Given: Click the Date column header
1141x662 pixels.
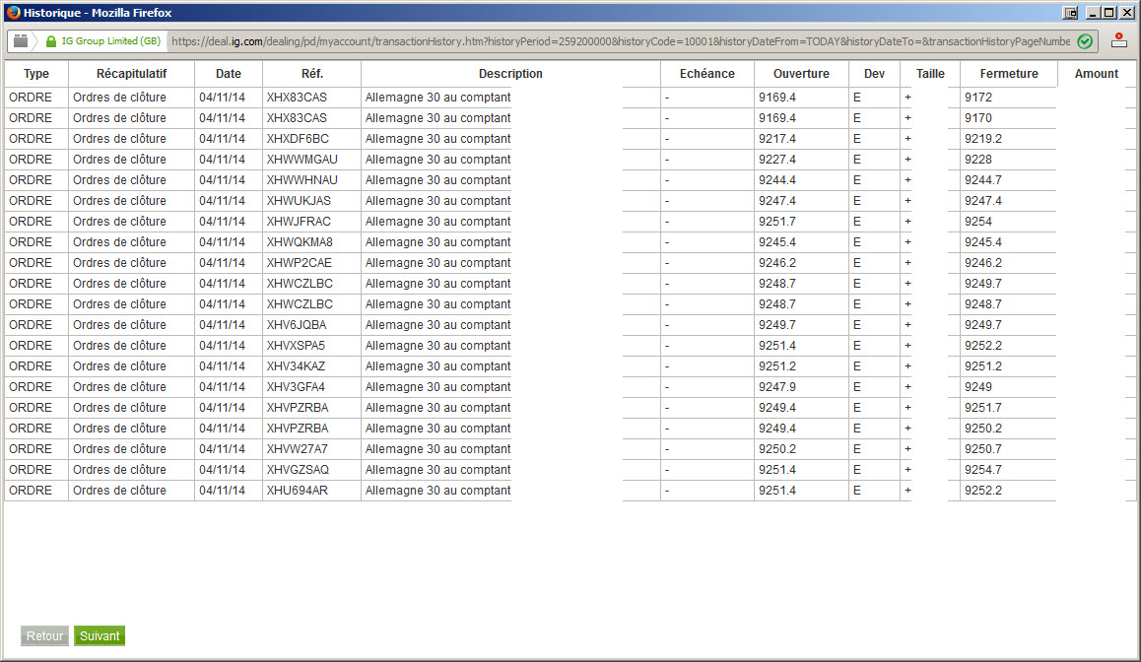Looking at the screenshot, I should click(x=229, y=74).
